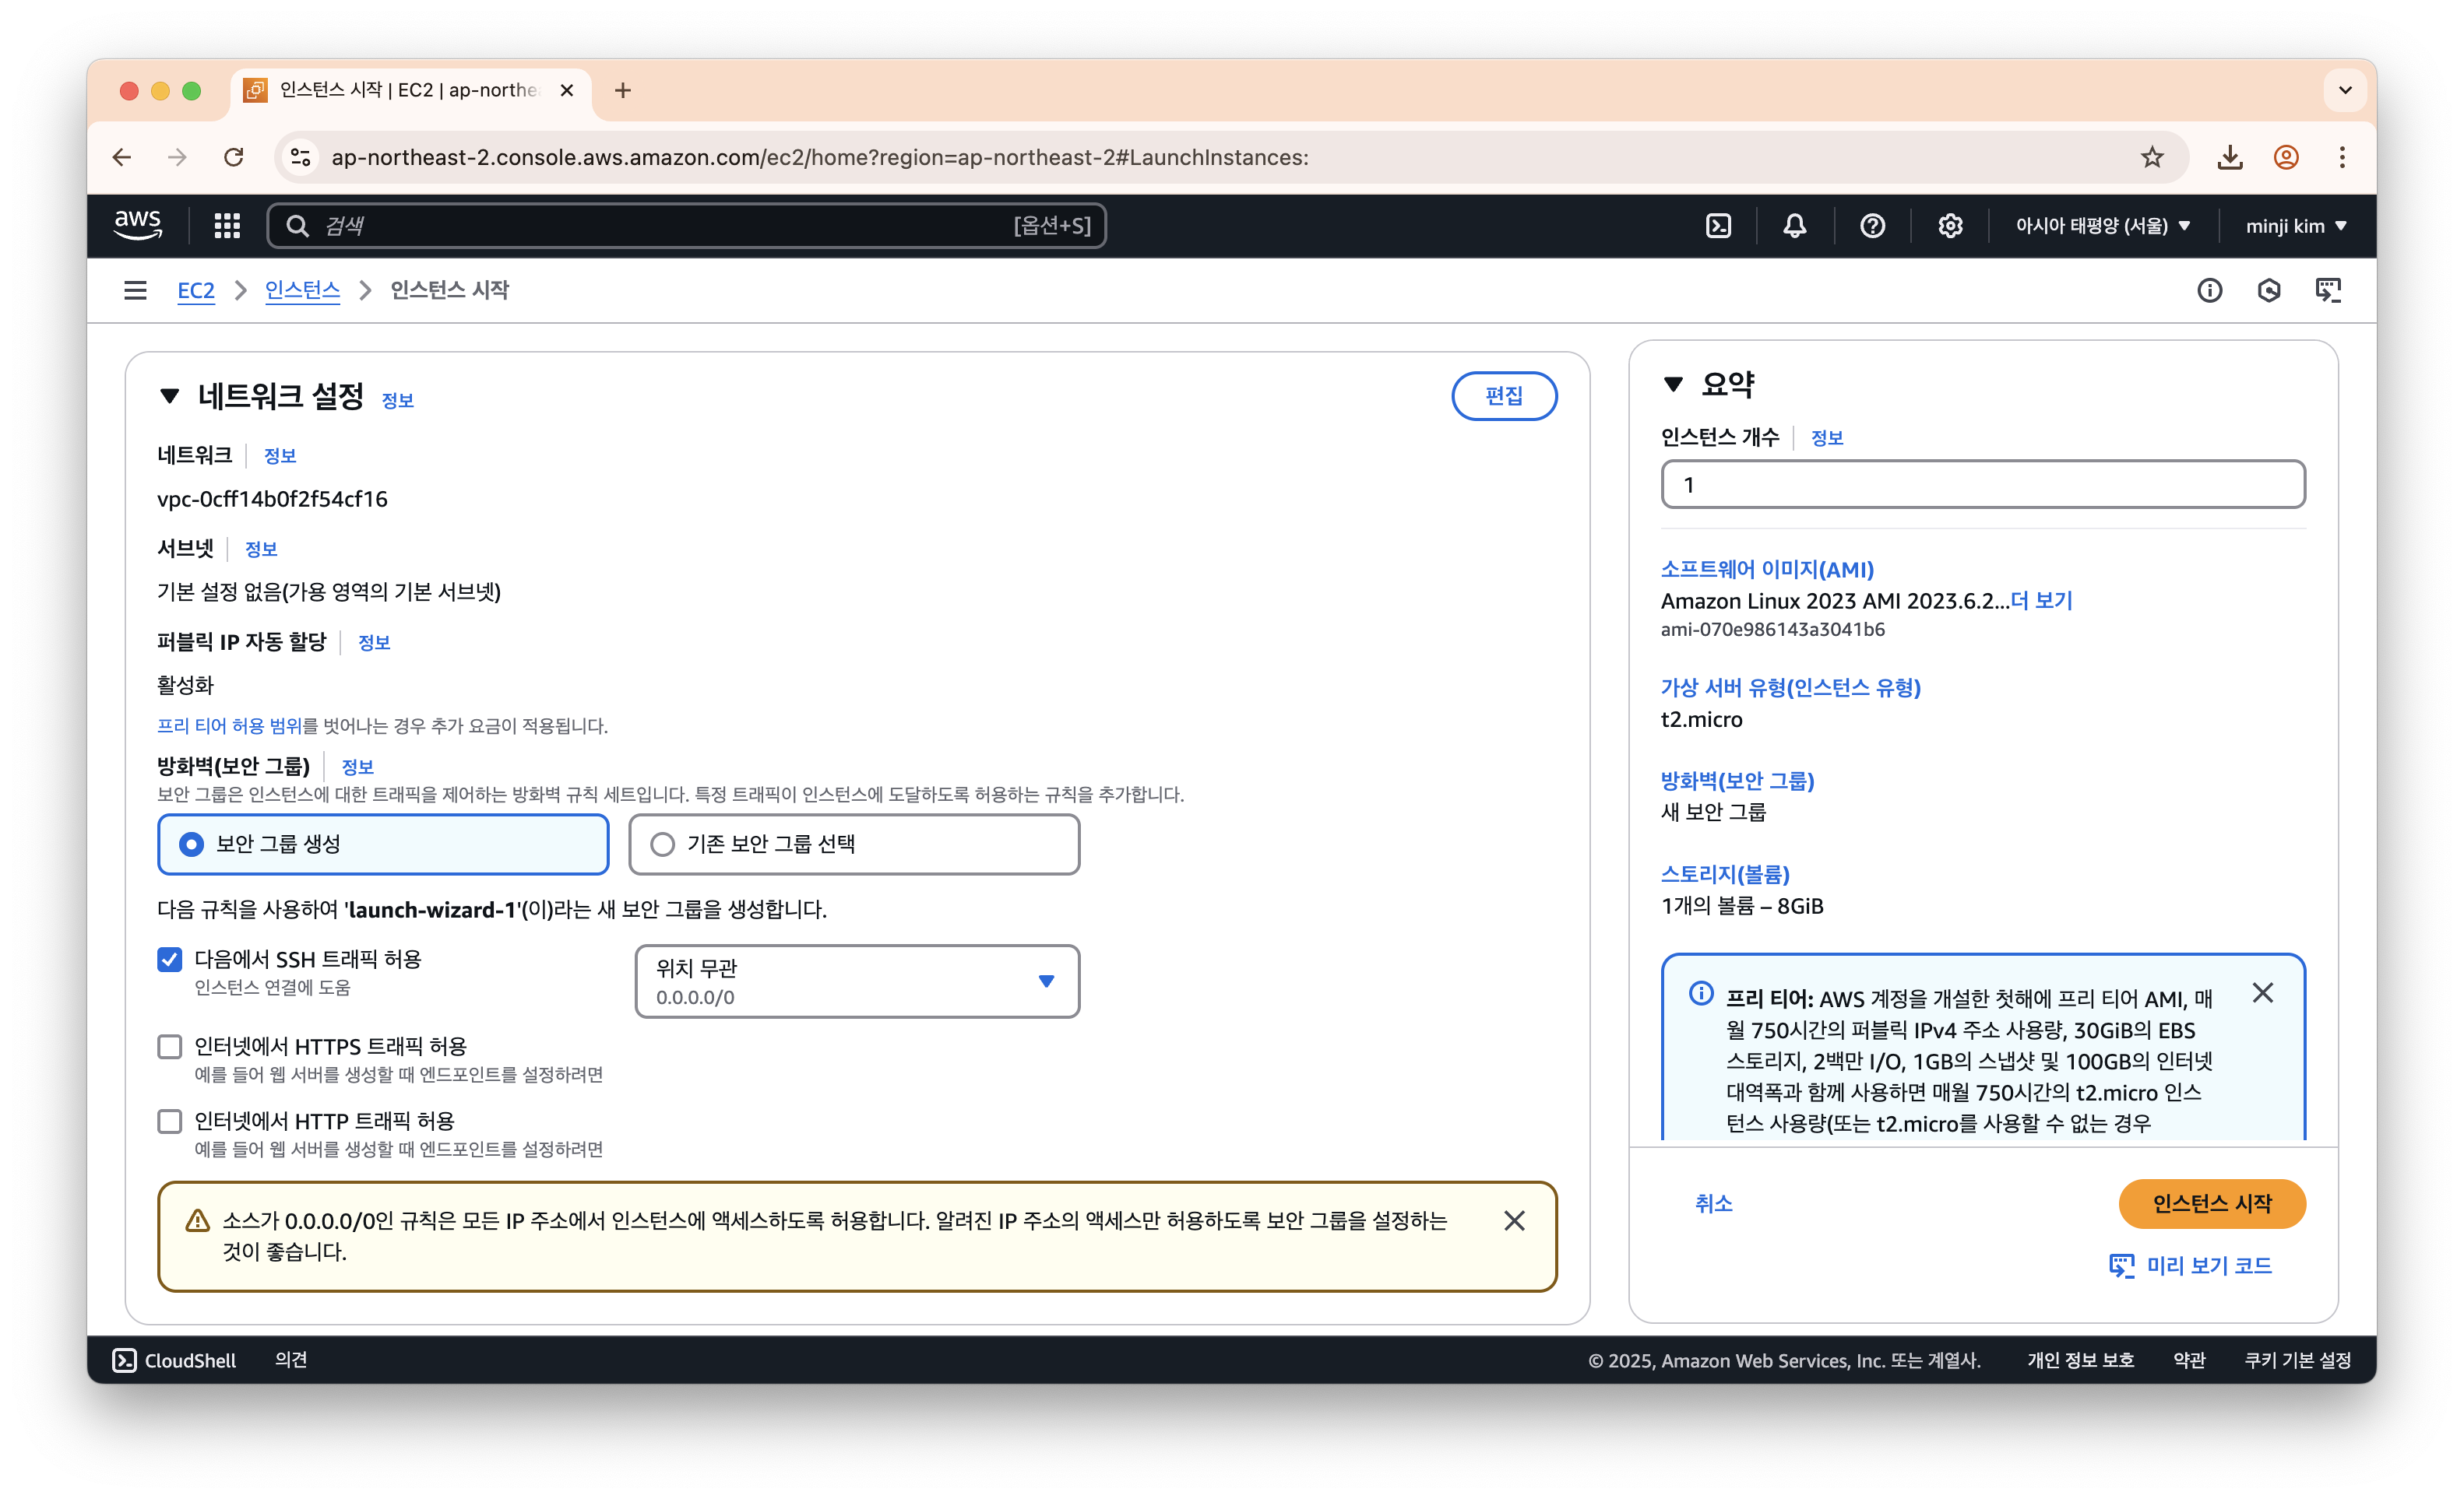Click the 프리 티어 허용 범위 link
The image size is (2464, 1499).
pyautogui.click(x=229, y=725)
